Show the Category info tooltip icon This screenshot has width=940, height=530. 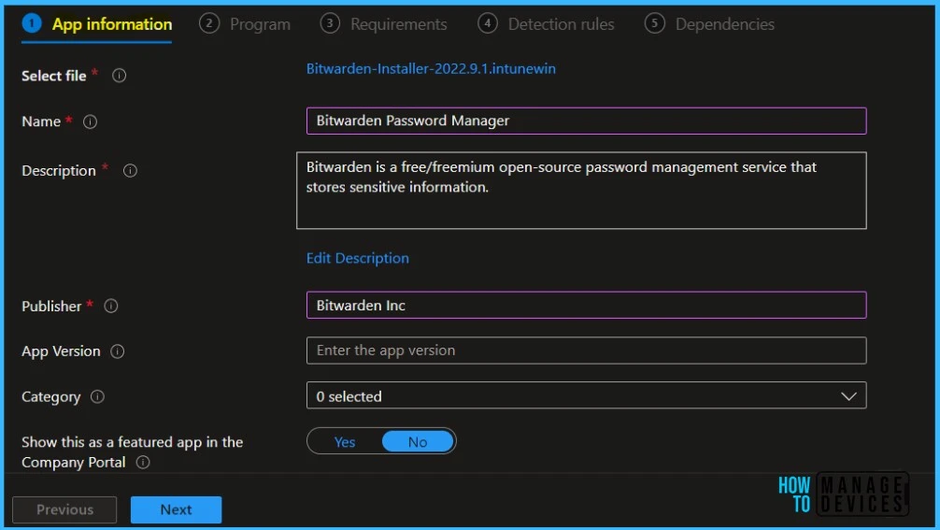pyautogui.click(x=97, y=396)
